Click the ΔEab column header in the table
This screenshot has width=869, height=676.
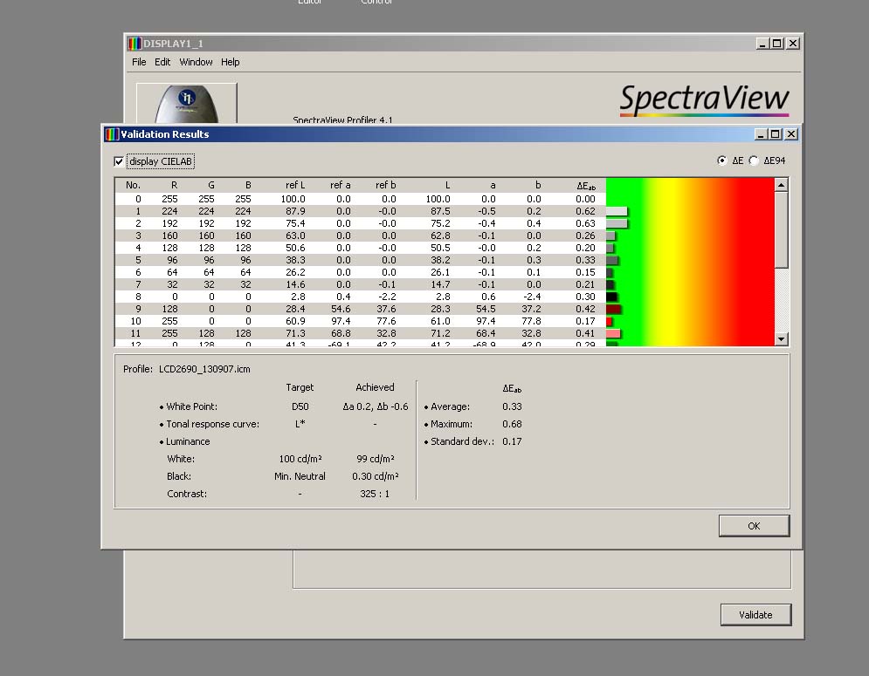click(586, 186)
